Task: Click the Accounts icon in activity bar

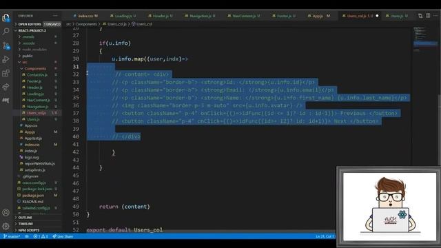Action: (6, 213)
